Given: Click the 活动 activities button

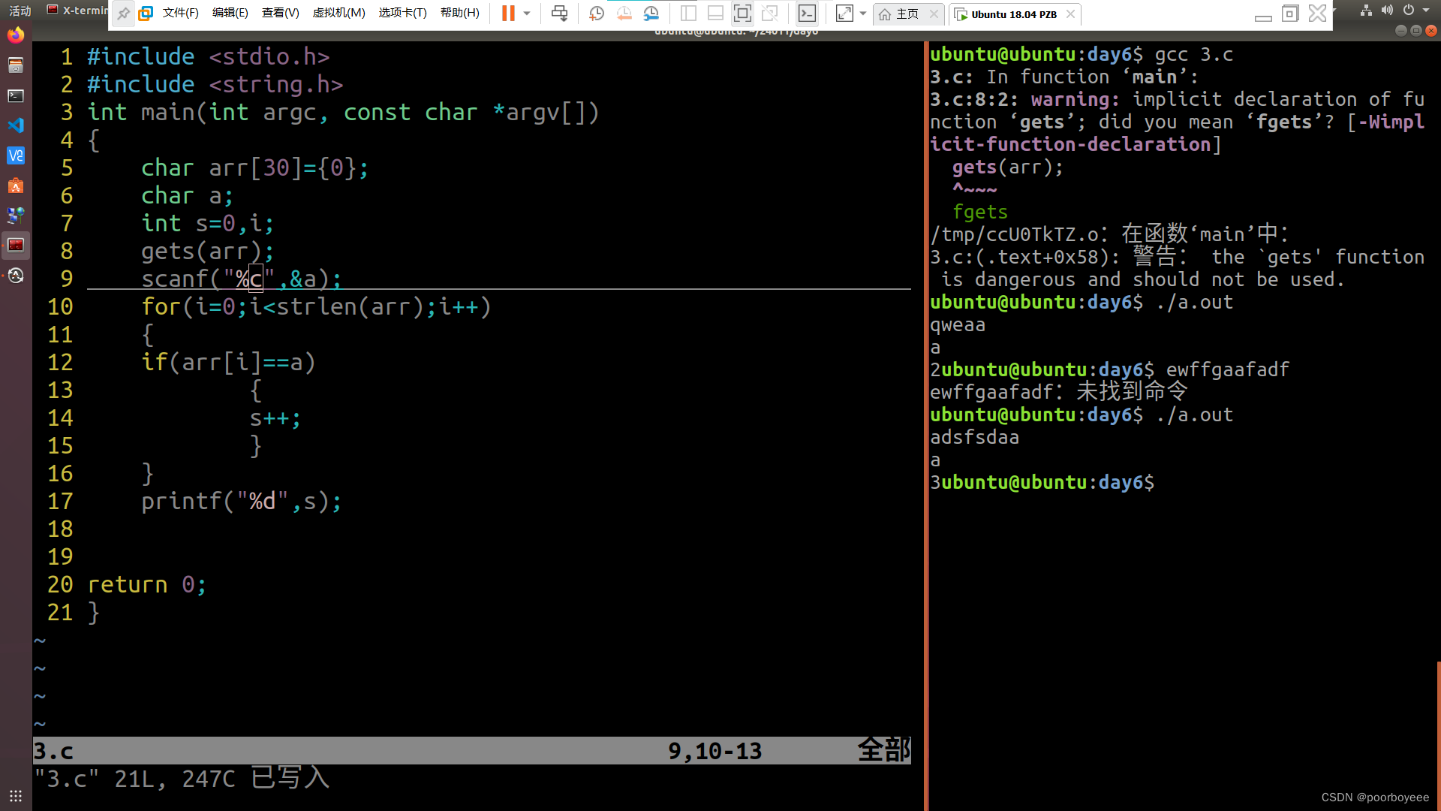Looking at the screenshot, I should (20, 11).
